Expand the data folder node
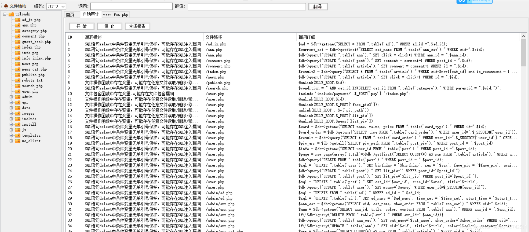This screenshot has width=529, height=232. pos(11,108)
